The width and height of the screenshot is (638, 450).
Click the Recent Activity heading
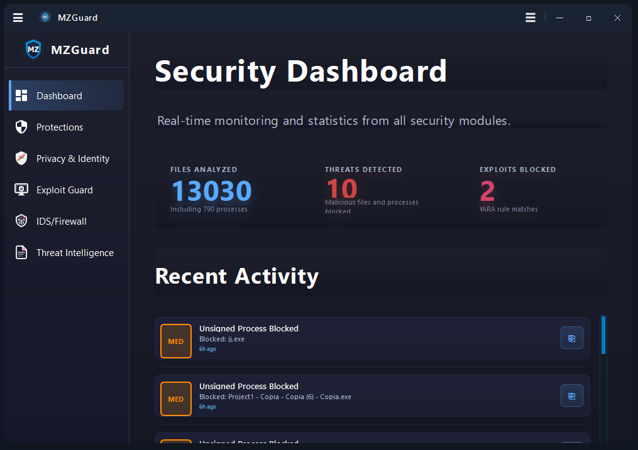237,276
